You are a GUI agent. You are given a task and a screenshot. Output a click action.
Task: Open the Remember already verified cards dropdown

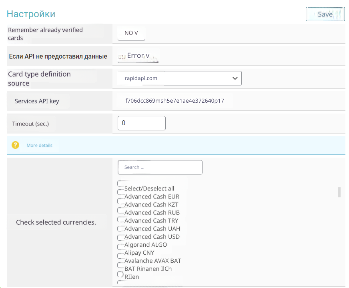[131, 33]
